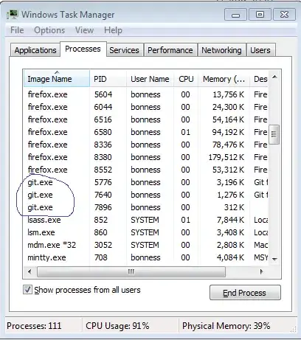The width and height of the screenshot is (301, 340).
Task: Select the lsm.exe process
Action: click(x=146, y=232)
